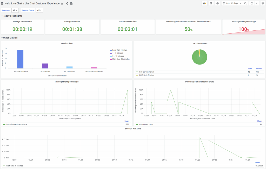Screen dimensions: 266x169
Task: Click the BMC Helix Chatbot yellow legend color swatch
Action: (x=137, y=75)
